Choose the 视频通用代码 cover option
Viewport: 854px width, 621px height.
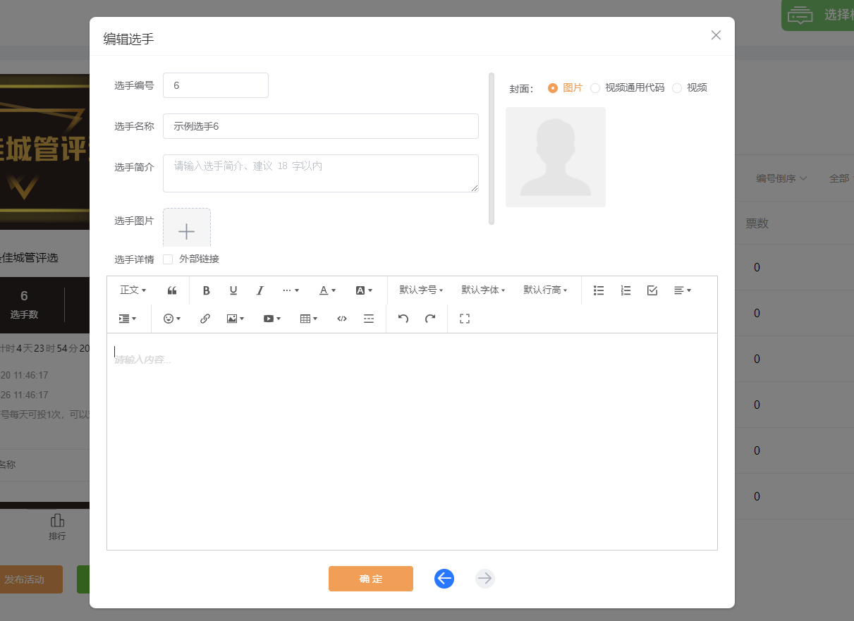pyautogui.click(x=595, y=88)
